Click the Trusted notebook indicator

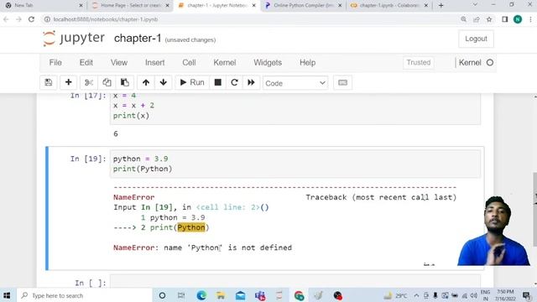tap(419, 63)
